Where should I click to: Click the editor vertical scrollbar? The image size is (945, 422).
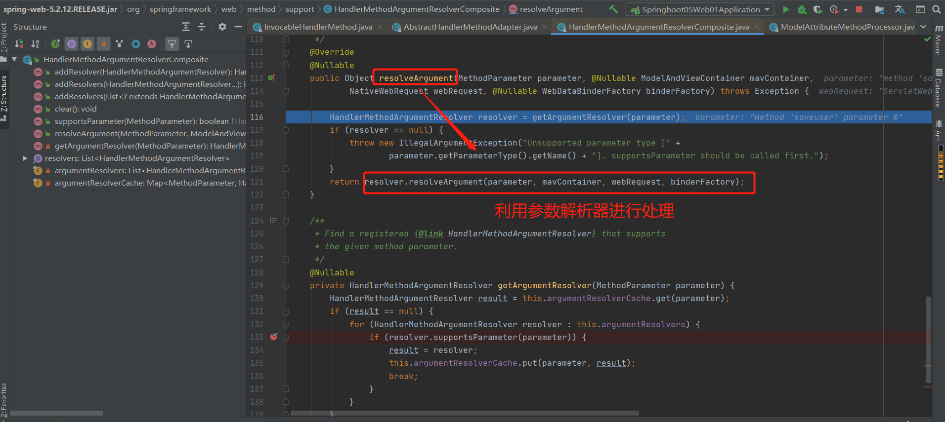click(929, 340)
